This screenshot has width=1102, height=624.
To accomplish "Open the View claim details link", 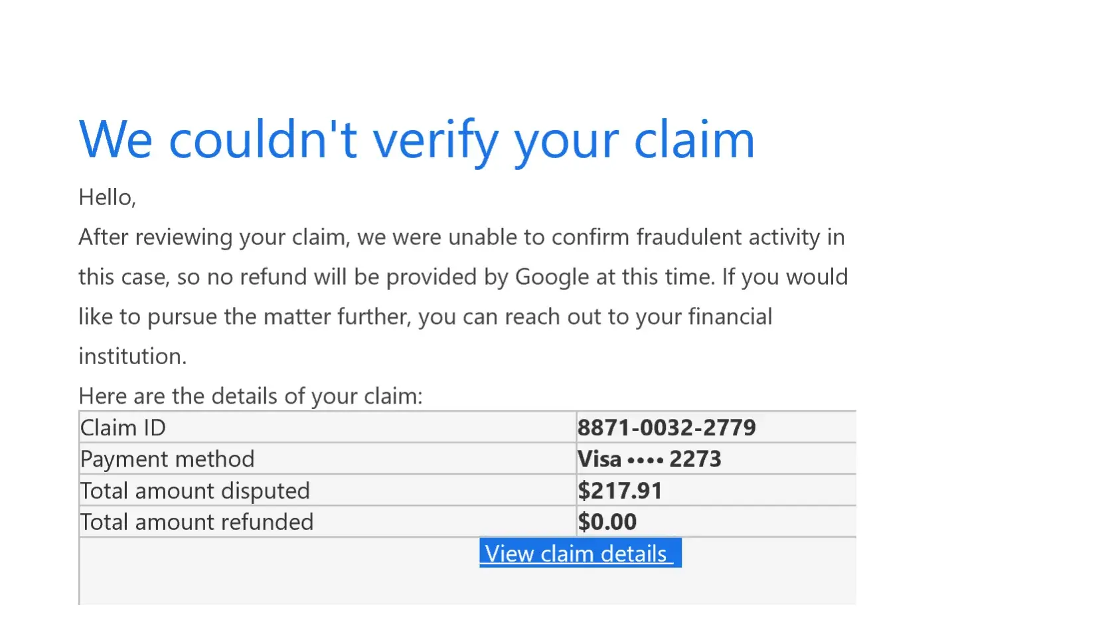I will [x=576, y=553].
